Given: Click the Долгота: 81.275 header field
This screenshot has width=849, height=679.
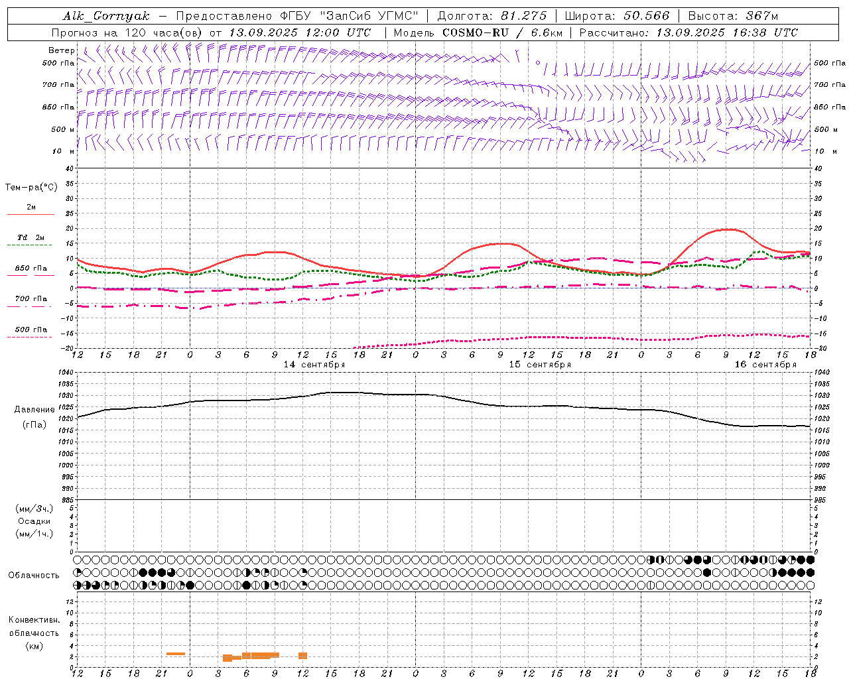Looking at the screenshot, I should coord(492,16).
